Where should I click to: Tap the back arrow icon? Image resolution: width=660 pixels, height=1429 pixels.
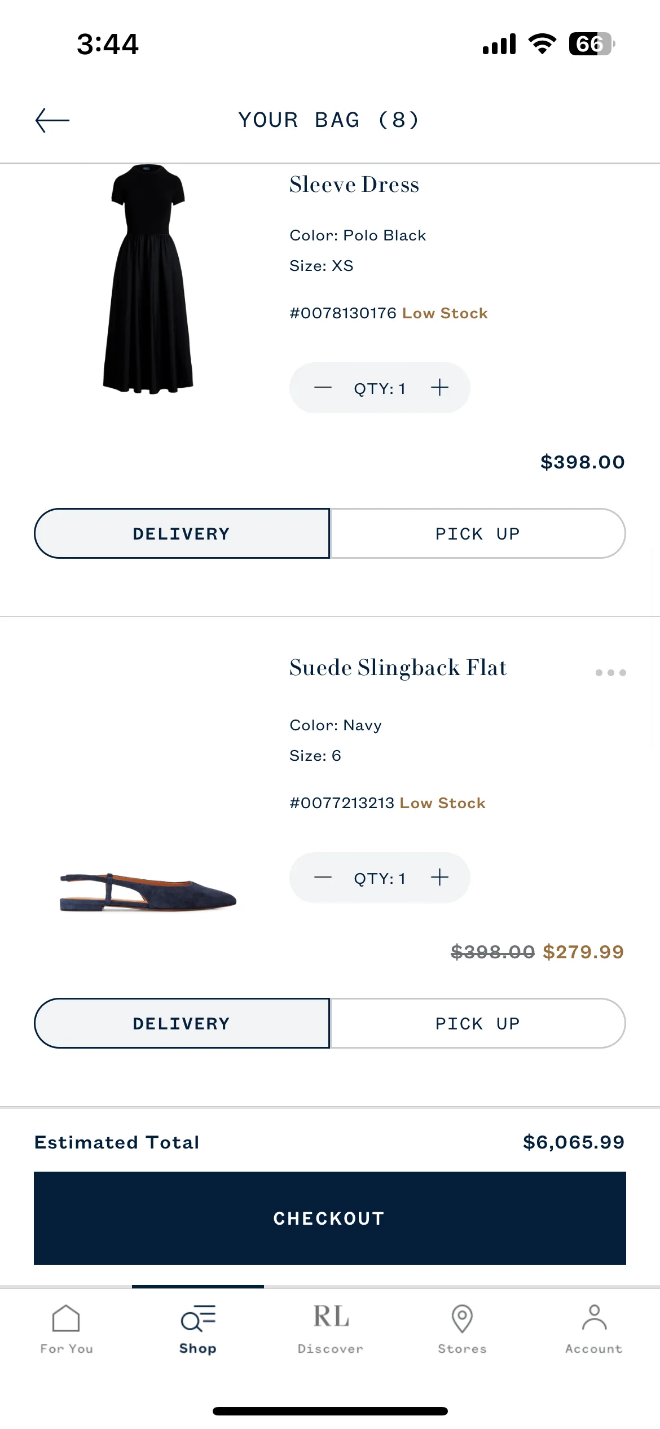pos(52,120)
